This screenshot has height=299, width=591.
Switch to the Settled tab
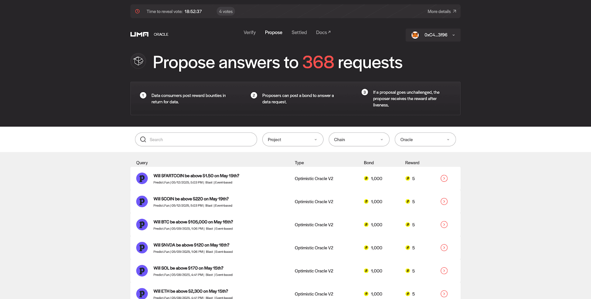point(299,33)
